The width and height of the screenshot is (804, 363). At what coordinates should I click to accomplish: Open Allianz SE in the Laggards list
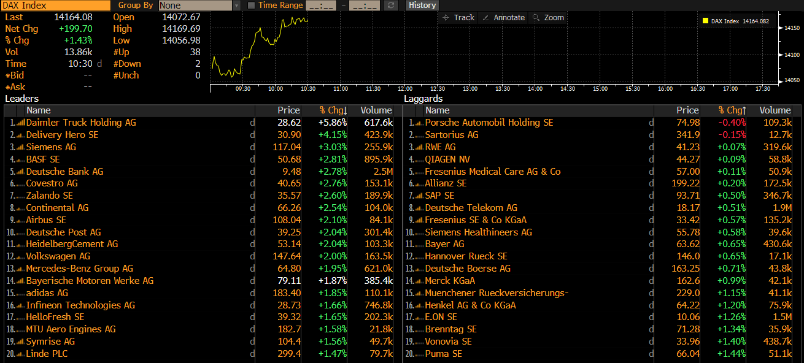446,183
